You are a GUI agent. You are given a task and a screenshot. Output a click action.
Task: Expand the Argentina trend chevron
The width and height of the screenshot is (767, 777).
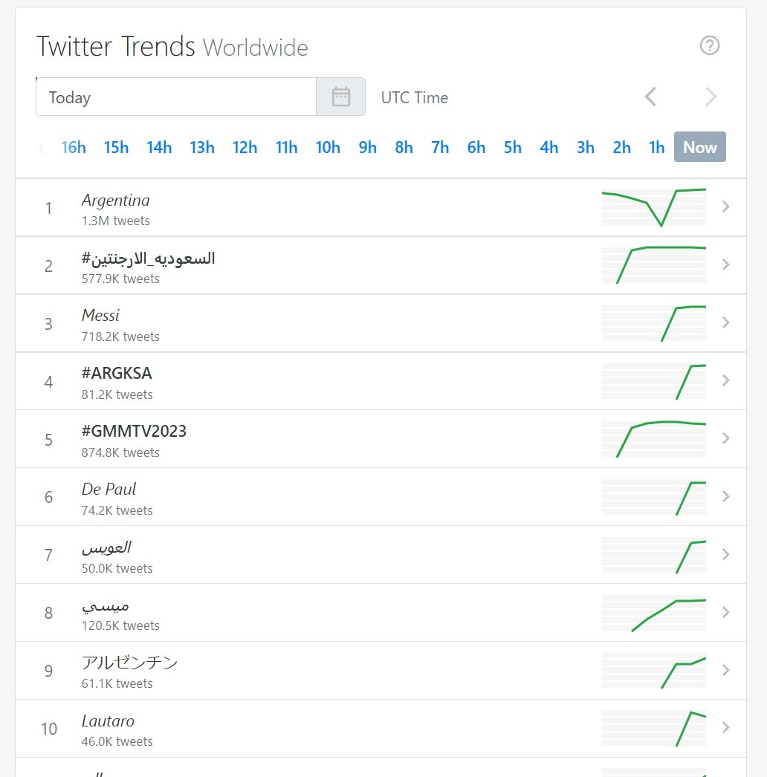[726, 207]
